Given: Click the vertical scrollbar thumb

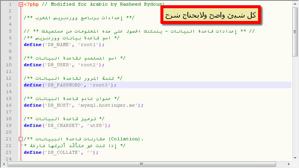Looking at the screenshot, I should point(295,32).
